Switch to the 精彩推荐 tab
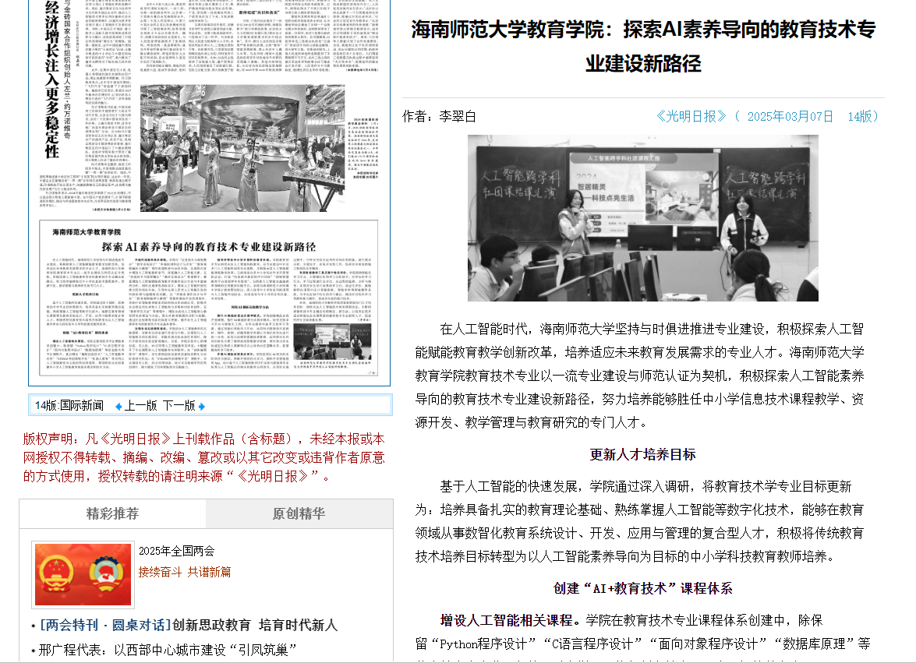Image resolution: width=916 pixels, height=663 pixels. pyautogui.click(x=113, y=514)
